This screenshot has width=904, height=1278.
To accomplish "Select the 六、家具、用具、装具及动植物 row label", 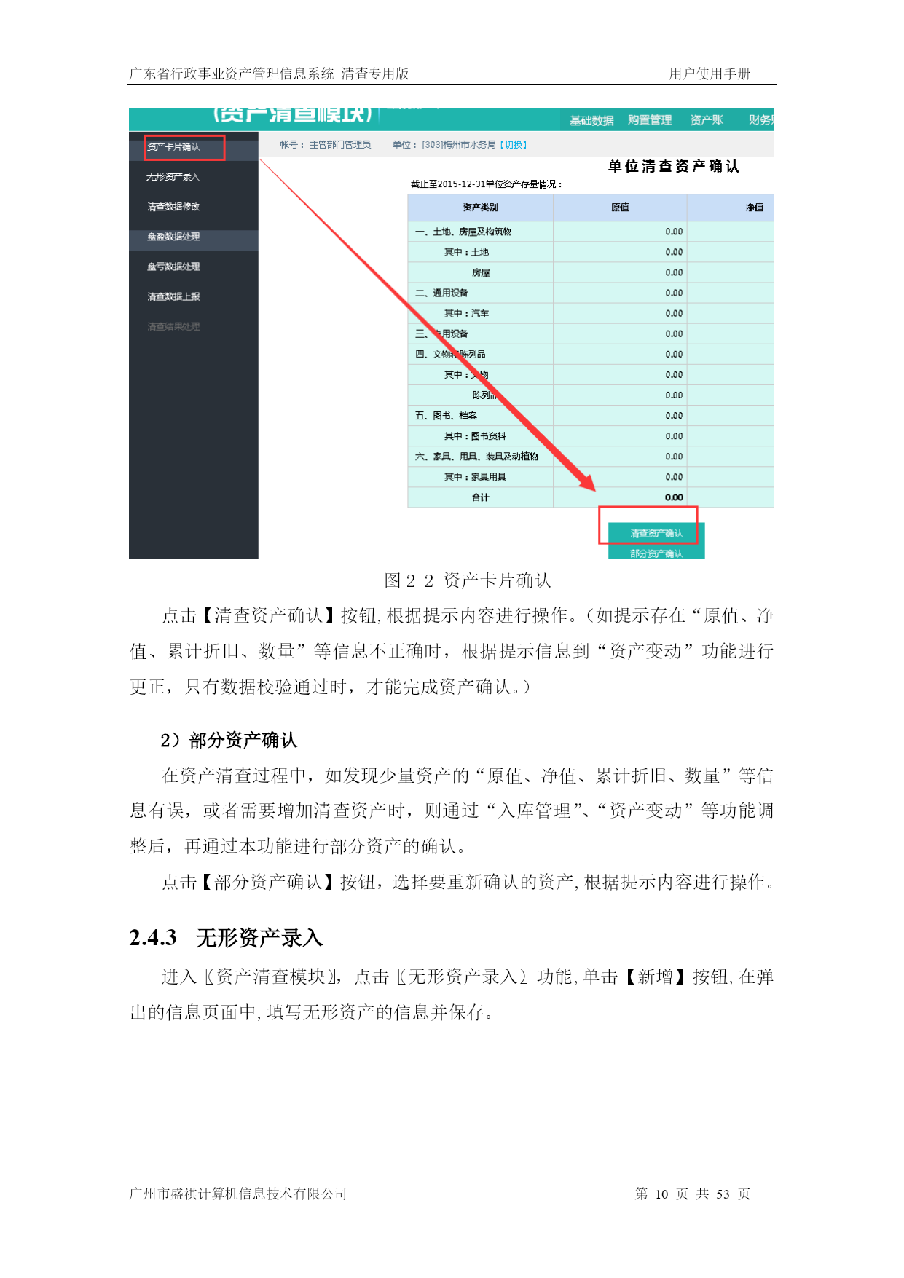I will (x=476, y=457).
